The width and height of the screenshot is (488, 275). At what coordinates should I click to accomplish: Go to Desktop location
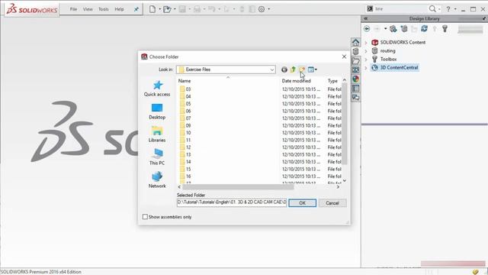pyautogui.click(x=157, y=112)
